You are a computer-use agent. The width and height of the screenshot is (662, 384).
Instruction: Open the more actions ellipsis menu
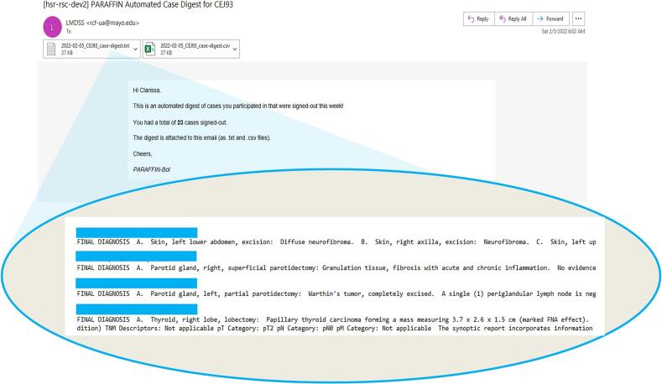point(578,19)
